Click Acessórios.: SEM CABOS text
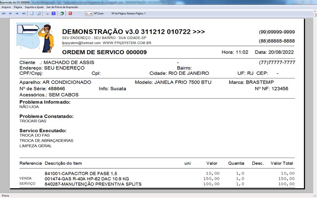This screenshot has height=198, width=317. 49,95
